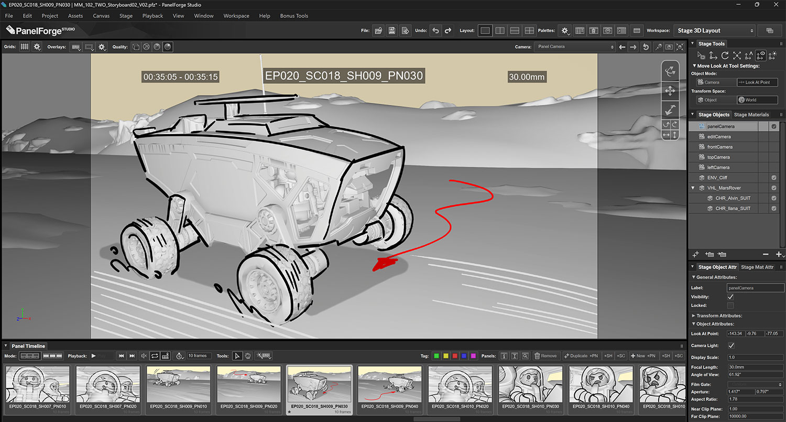Reset the camera view
786x422 pixels.
point(646,47)
